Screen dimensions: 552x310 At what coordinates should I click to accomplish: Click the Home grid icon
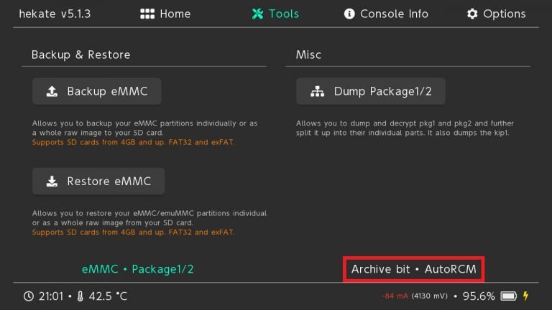(x=147, y=14)
